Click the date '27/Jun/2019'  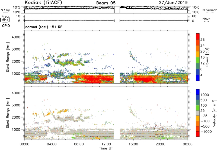(x=173, y=2)
